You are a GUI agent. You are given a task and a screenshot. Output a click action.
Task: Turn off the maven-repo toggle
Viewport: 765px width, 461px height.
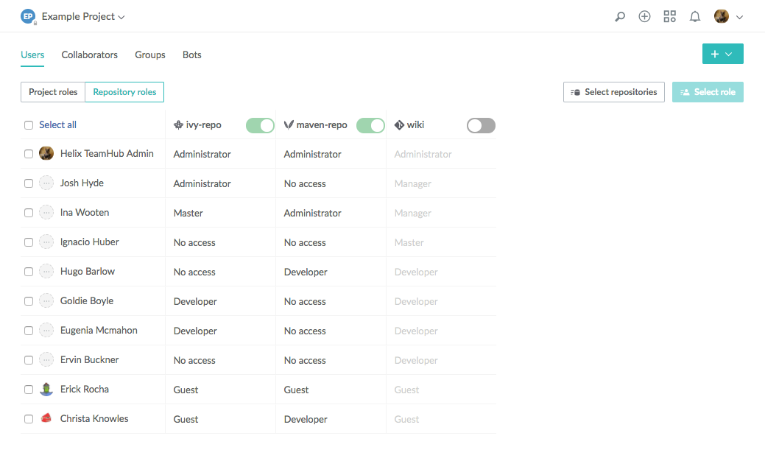click(370, 126)
